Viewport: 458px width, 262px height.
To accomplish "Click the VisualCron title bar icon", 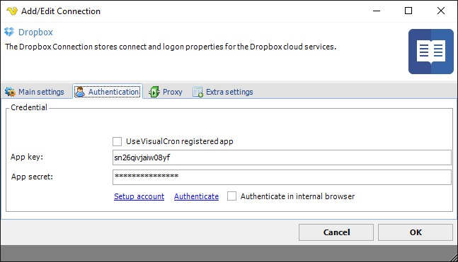I will [12, 11].
